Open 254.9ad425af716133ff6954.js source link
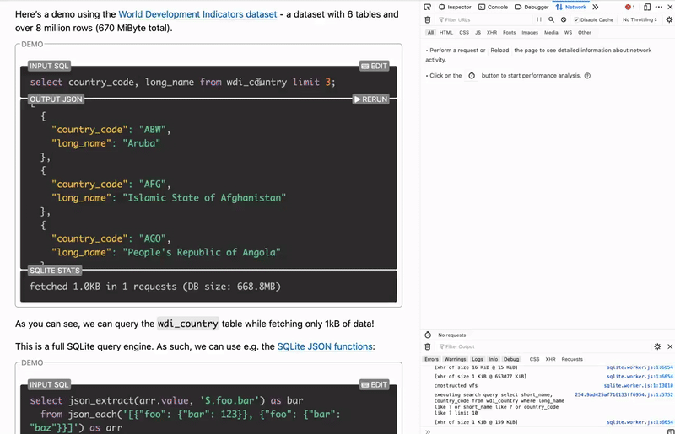 (624, 394)
